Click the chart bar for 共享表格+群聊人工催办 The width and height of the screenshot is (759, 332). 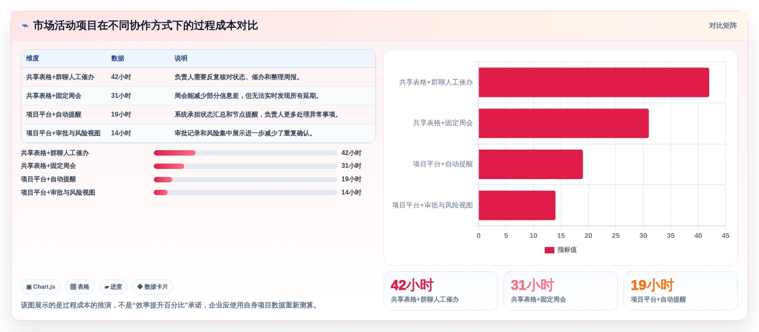point(593,82)
